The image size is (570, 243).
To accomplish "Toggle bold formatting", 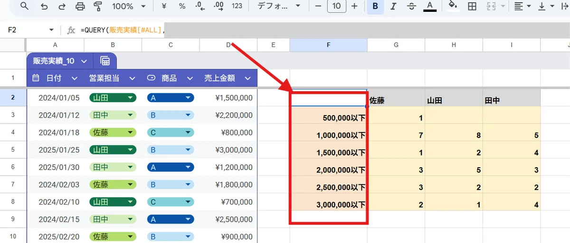I will [x=375, y=6].
